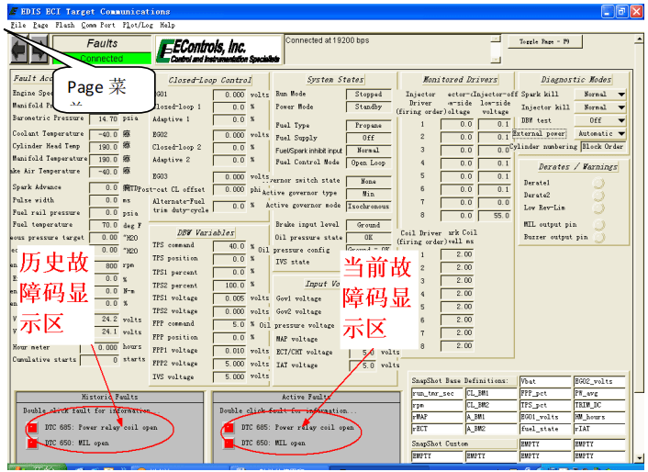The image size is (648, 472).
Task: Click the green Connected status bar
Action: (102, 59)
